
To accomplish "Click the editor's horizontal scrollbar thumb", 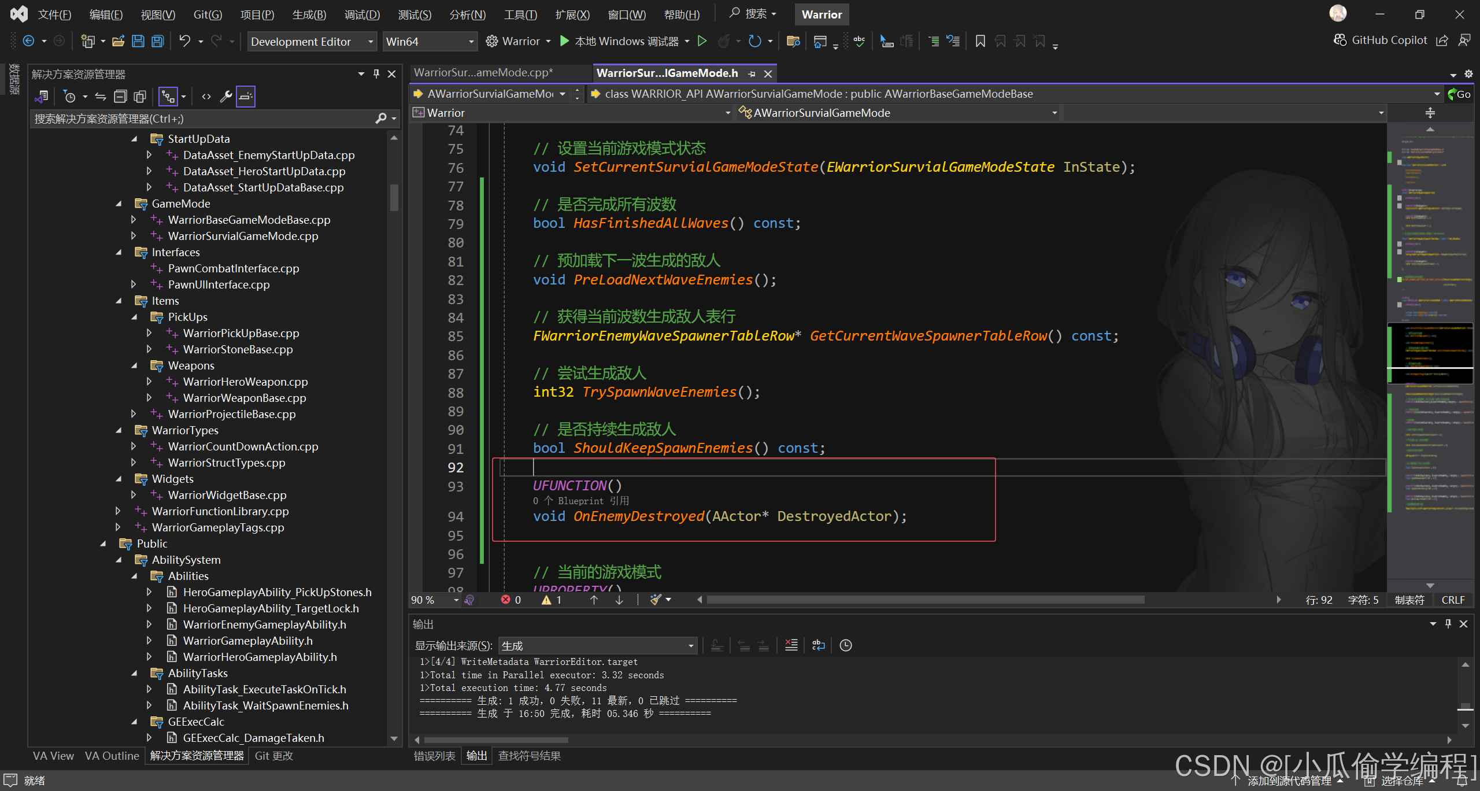I will click(x=925, y=600).
